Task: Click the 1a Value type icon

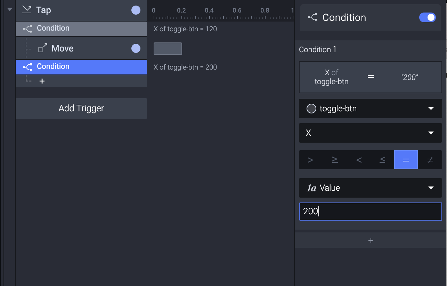Action: pyautogui.click(x=311, y=188)
